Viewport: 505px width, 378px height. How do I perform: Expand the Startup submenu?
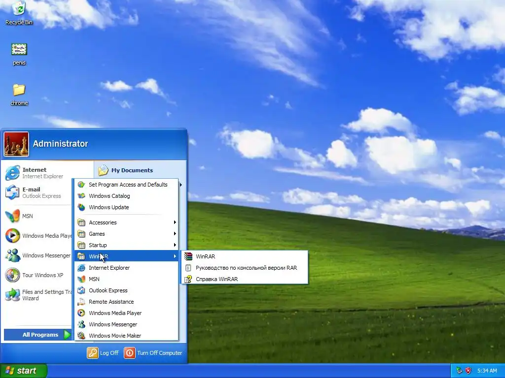pos(126,245)
